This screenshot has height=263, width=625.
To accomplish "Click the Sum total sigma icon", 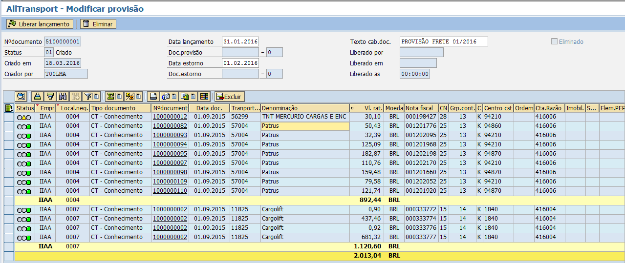I will 111,97.
